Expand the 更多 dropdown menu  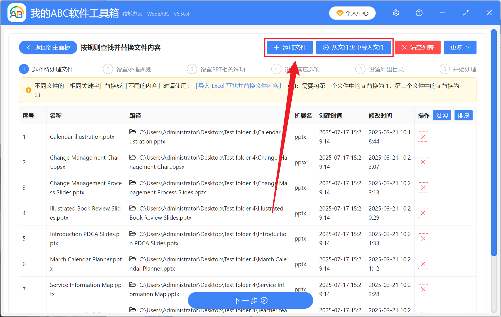tap(460, 47)
